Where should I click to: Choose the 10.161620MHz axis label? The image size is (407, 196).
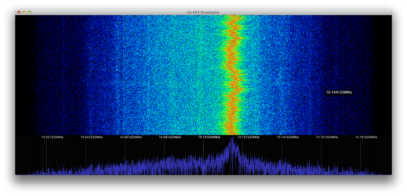(327, 137)
